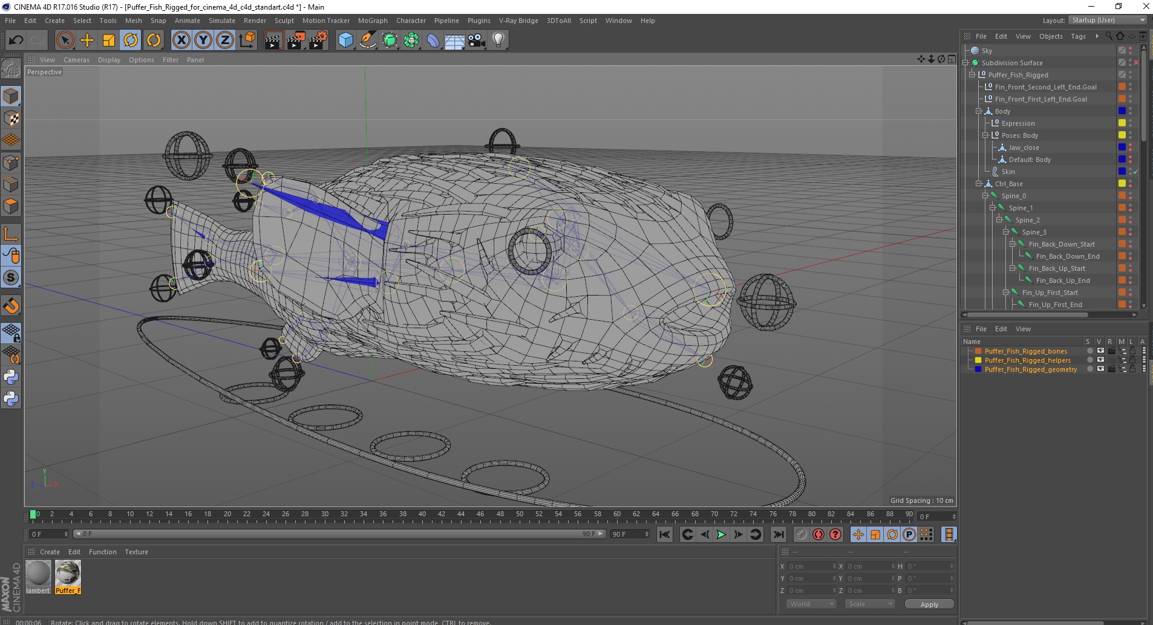Click the coordinate system icon

click(x=247, y=40)
